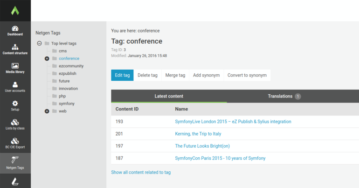Expand the conference tag node
This screenshot has height=188, width=359.
coord(47,58)
